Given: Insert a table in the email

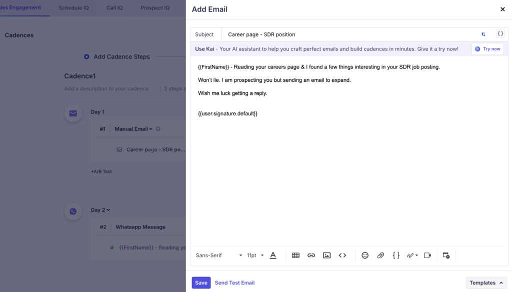Looking at the screenshot, I should [295, 255].
